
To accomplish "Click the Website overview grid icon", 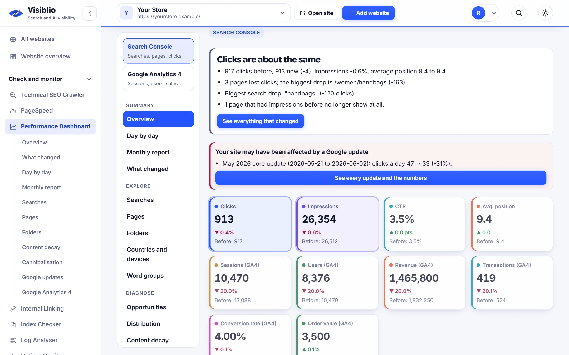I will (x=13, y=57).
